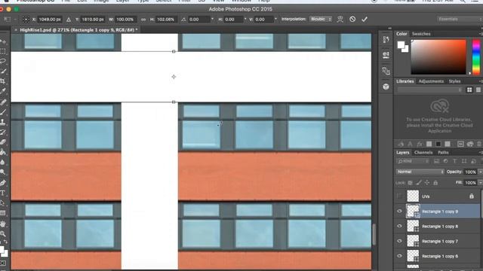483x271 pixels.
Task: Open the Properties panel icon
Action: [x=386, y=55]
